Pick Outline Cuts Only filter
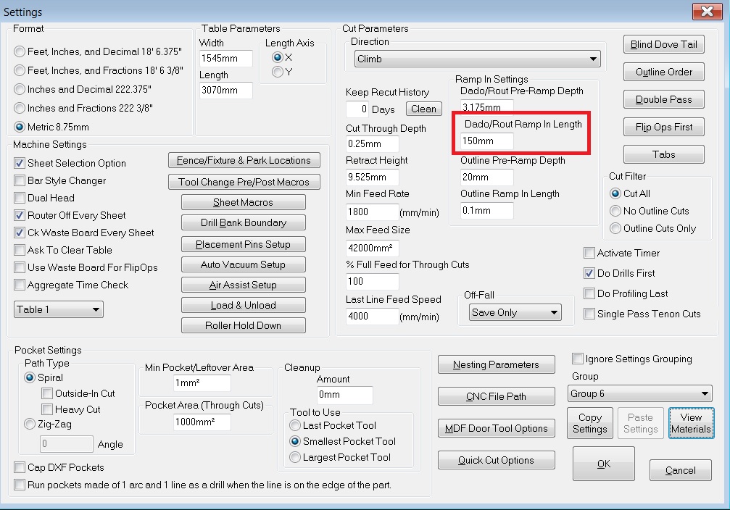 [615, 228]
